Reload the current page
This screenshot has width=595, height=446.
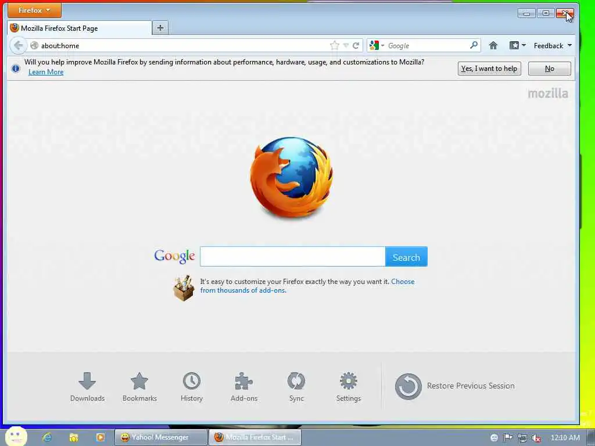[x=356, y=45]
